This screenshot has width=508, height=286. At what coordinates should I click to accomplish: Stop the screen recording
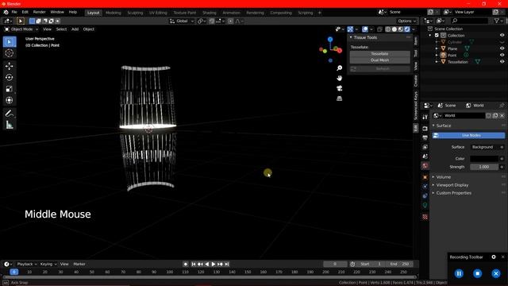(x=478, y=273)
